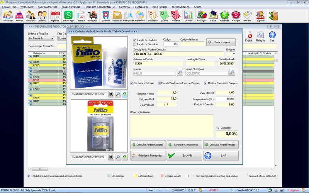Toggle Tabela de Produtos checkbox
The width and height of the screenshot is (309, 193).
[135, 40]
